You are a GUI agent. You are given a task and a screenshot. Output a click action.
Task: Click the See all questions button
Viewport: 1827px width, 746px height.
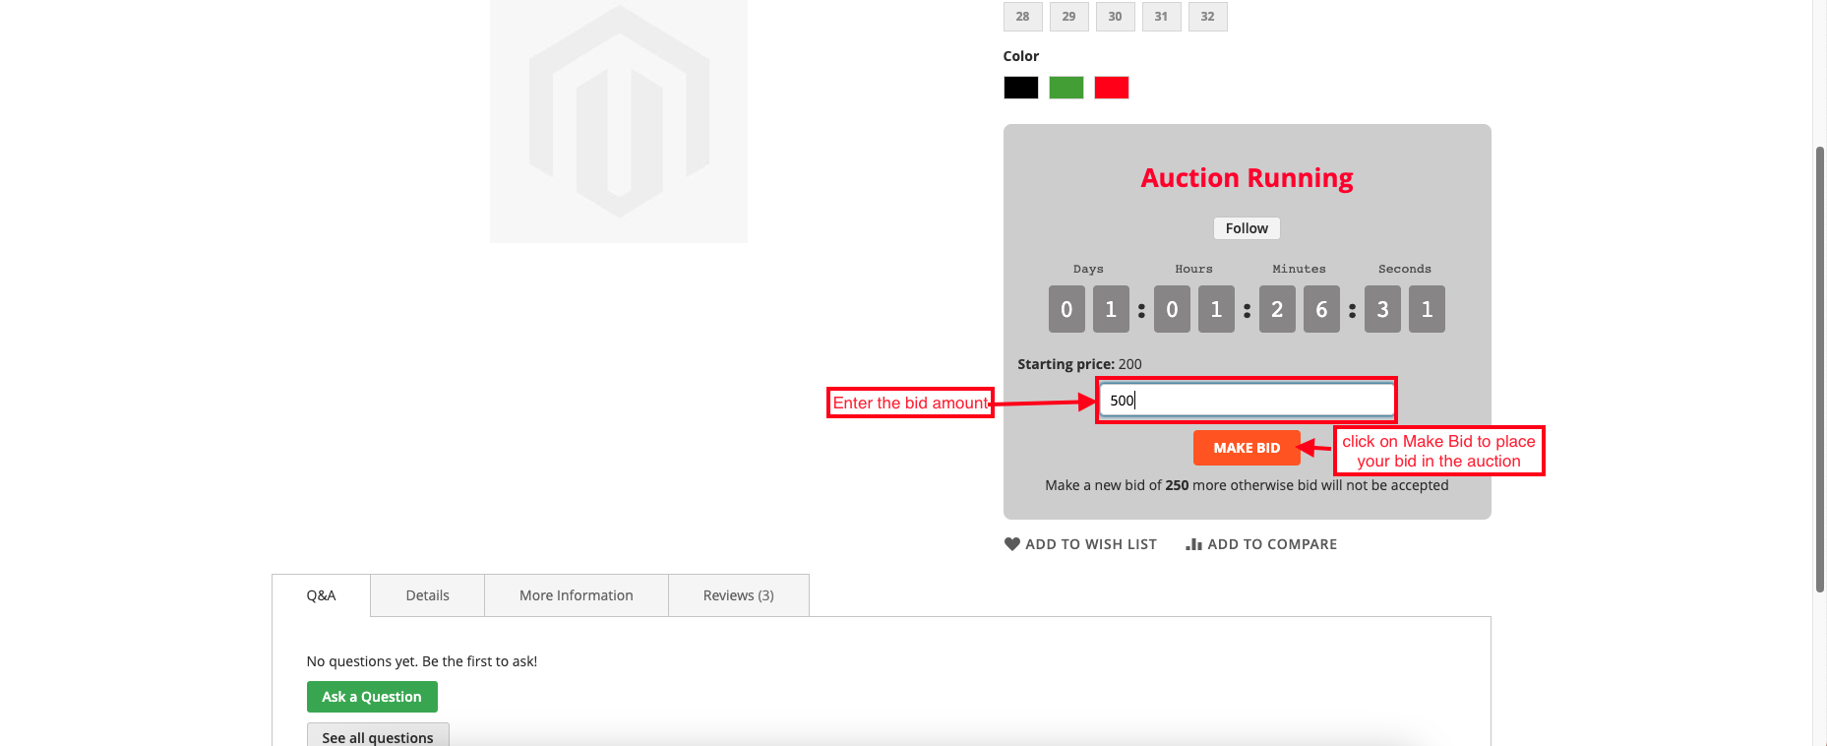[378, 736]
